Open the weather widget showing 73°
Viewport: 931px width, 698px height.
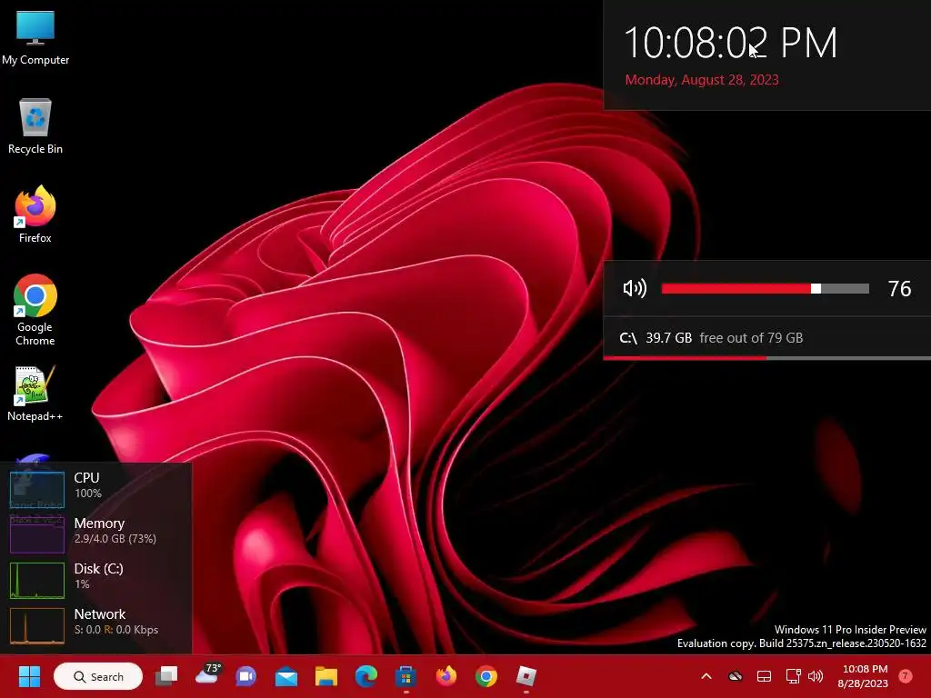tap(208, 675)
